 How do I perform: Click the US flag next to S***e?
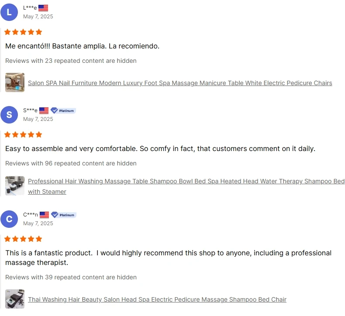(x=44, y=111)
